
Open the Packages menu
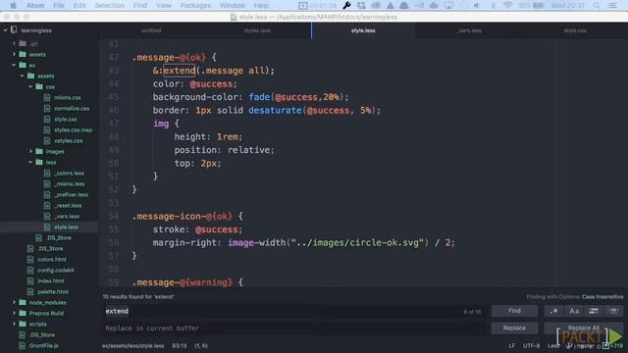point(195,6)
